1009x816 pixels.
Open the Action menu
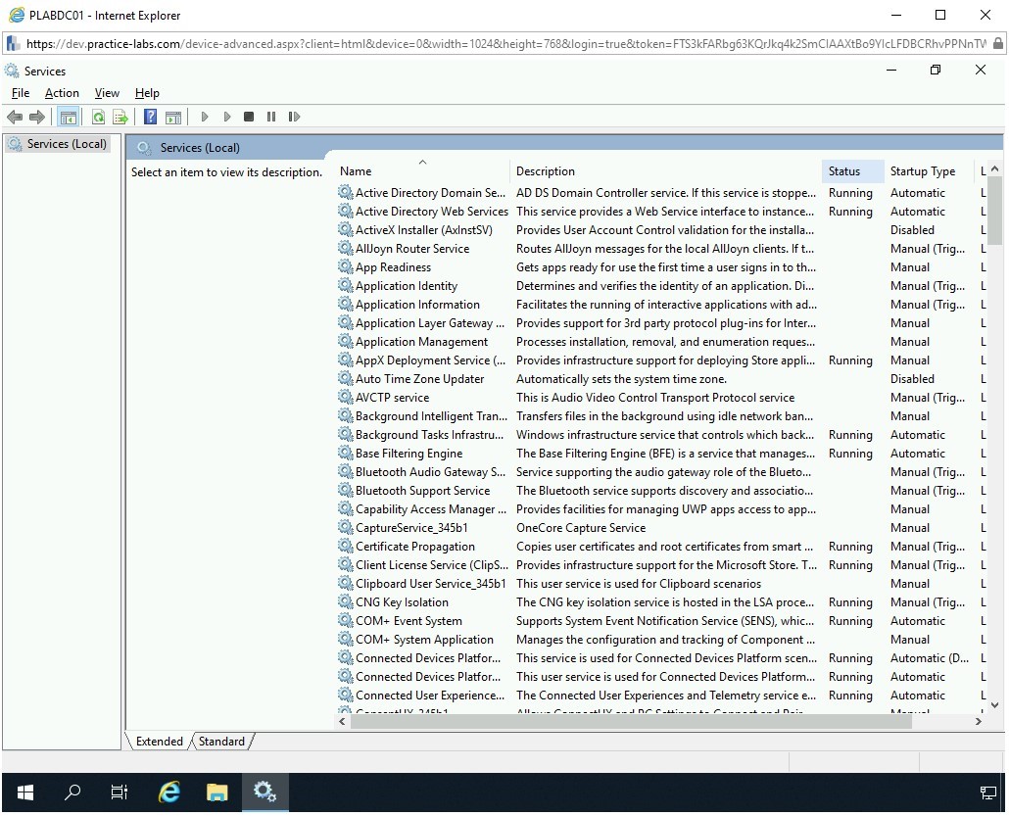tap(62, 93)
